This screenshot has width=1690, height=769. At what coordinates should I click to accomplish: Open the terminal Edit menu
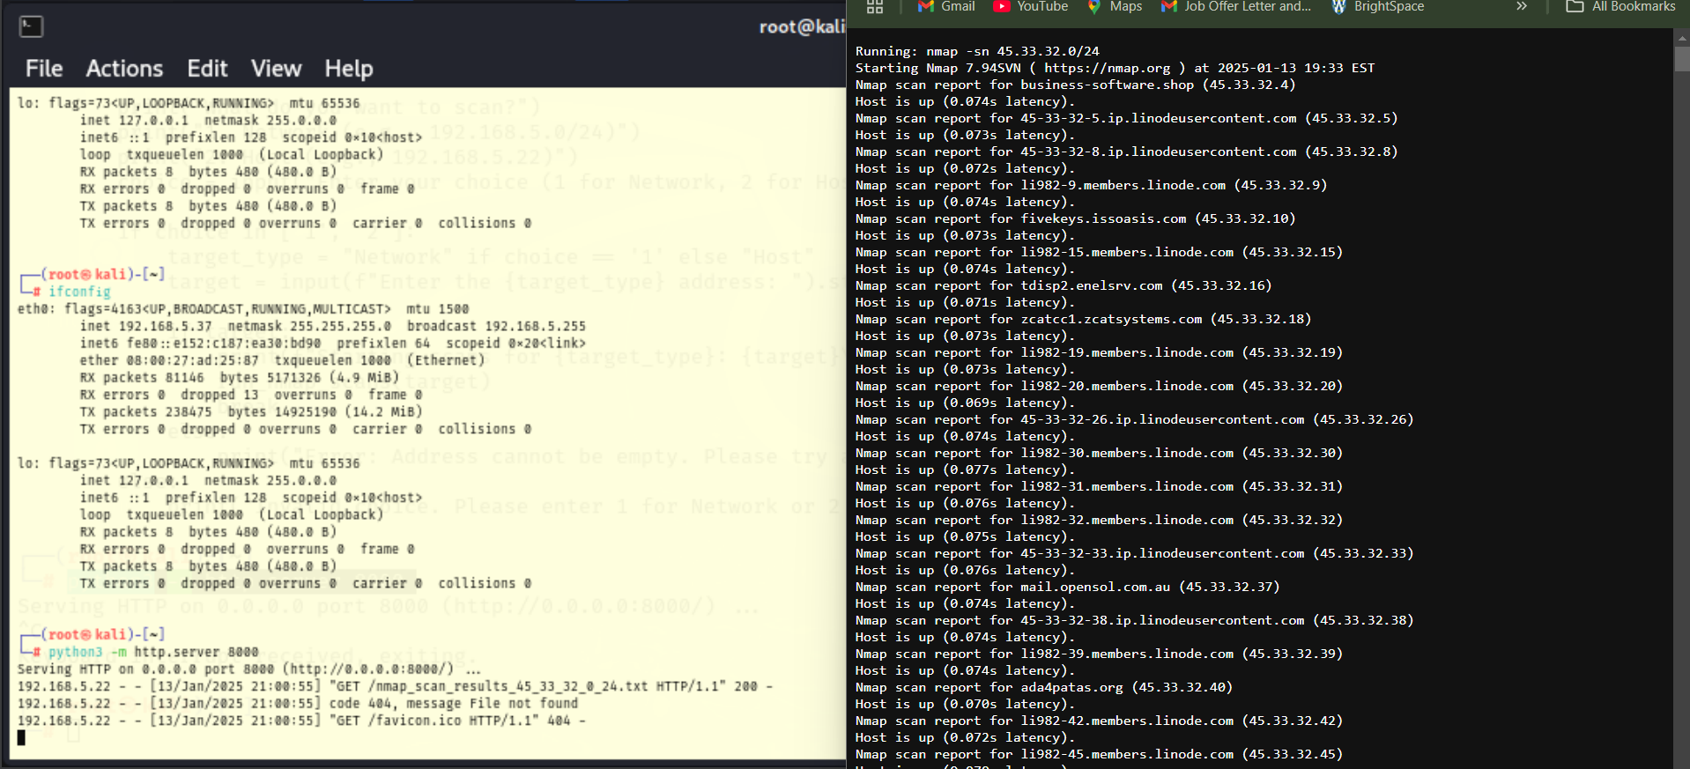point(207,69)
